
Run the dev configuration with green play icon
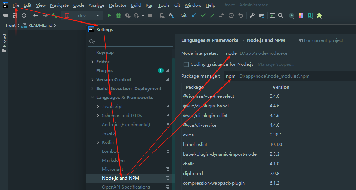[x=109, y=15]
